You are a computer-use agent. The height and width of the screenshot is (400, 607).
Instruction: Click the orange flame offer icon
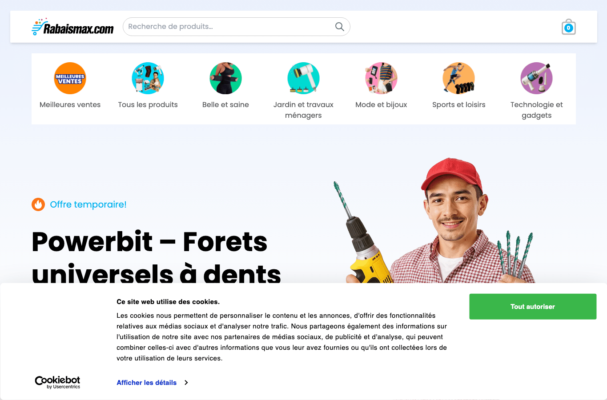coord(38,204)
